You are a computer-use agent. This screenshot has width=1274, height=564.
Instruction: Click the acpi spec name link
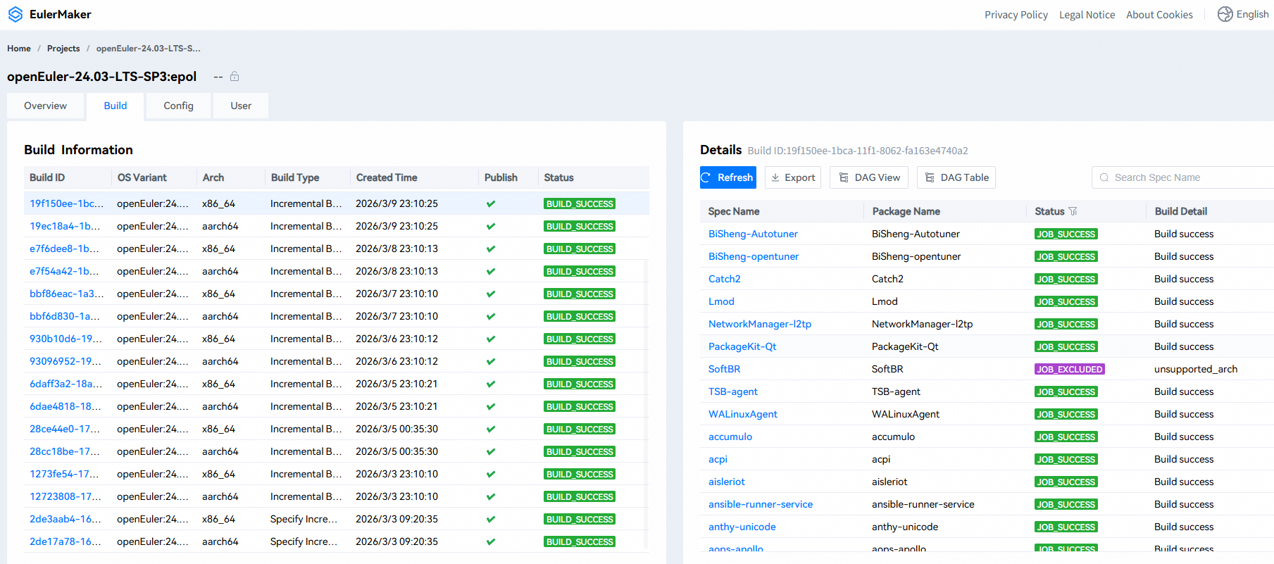[718, 459]
